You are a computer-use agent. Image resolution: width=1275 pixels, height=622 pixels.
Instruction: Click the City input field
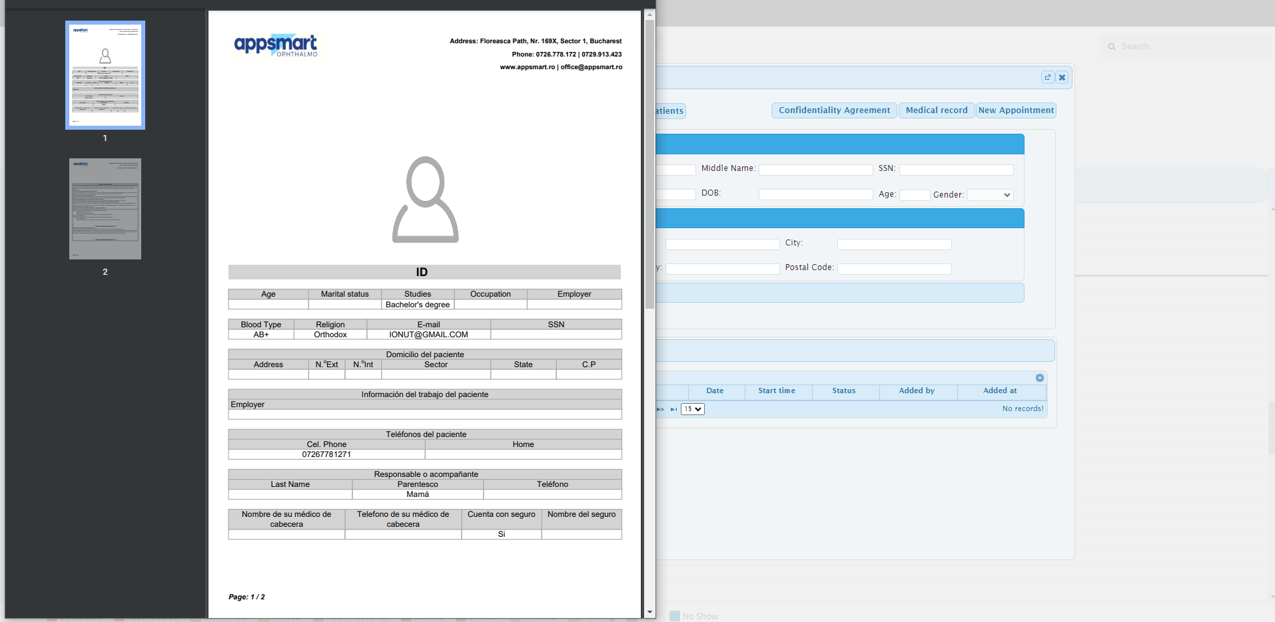[x=895, y=244]
